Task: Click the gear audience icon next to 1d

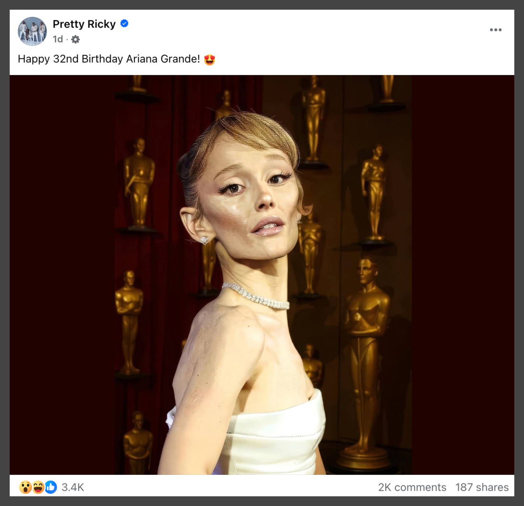Action: coord(75,39)
